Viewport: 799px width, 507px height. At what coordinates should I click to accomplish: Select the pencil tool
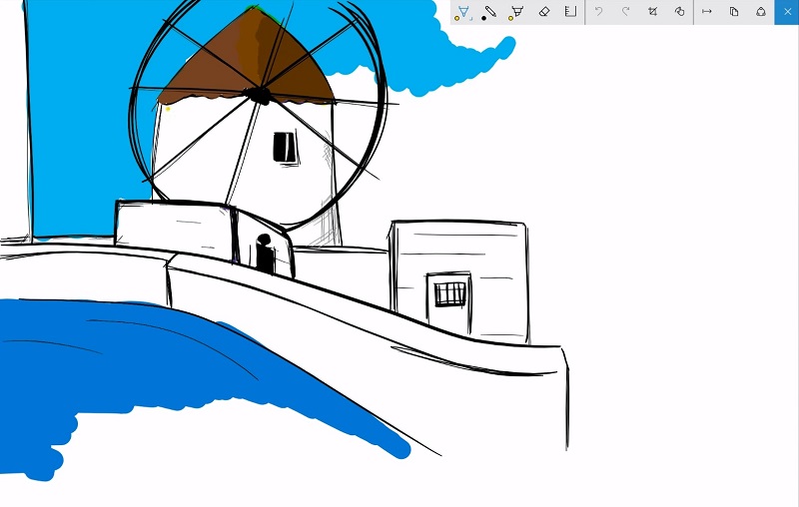click(489, 12)
